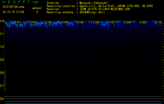Click the 0.7 frequency axis label

pyautogui.click(x=2, y=86)
